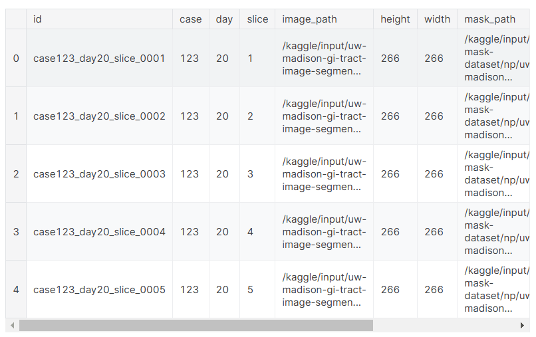Click image_path cell in slice_0003 row
The image size is (536, 337).
click(324, 174)
